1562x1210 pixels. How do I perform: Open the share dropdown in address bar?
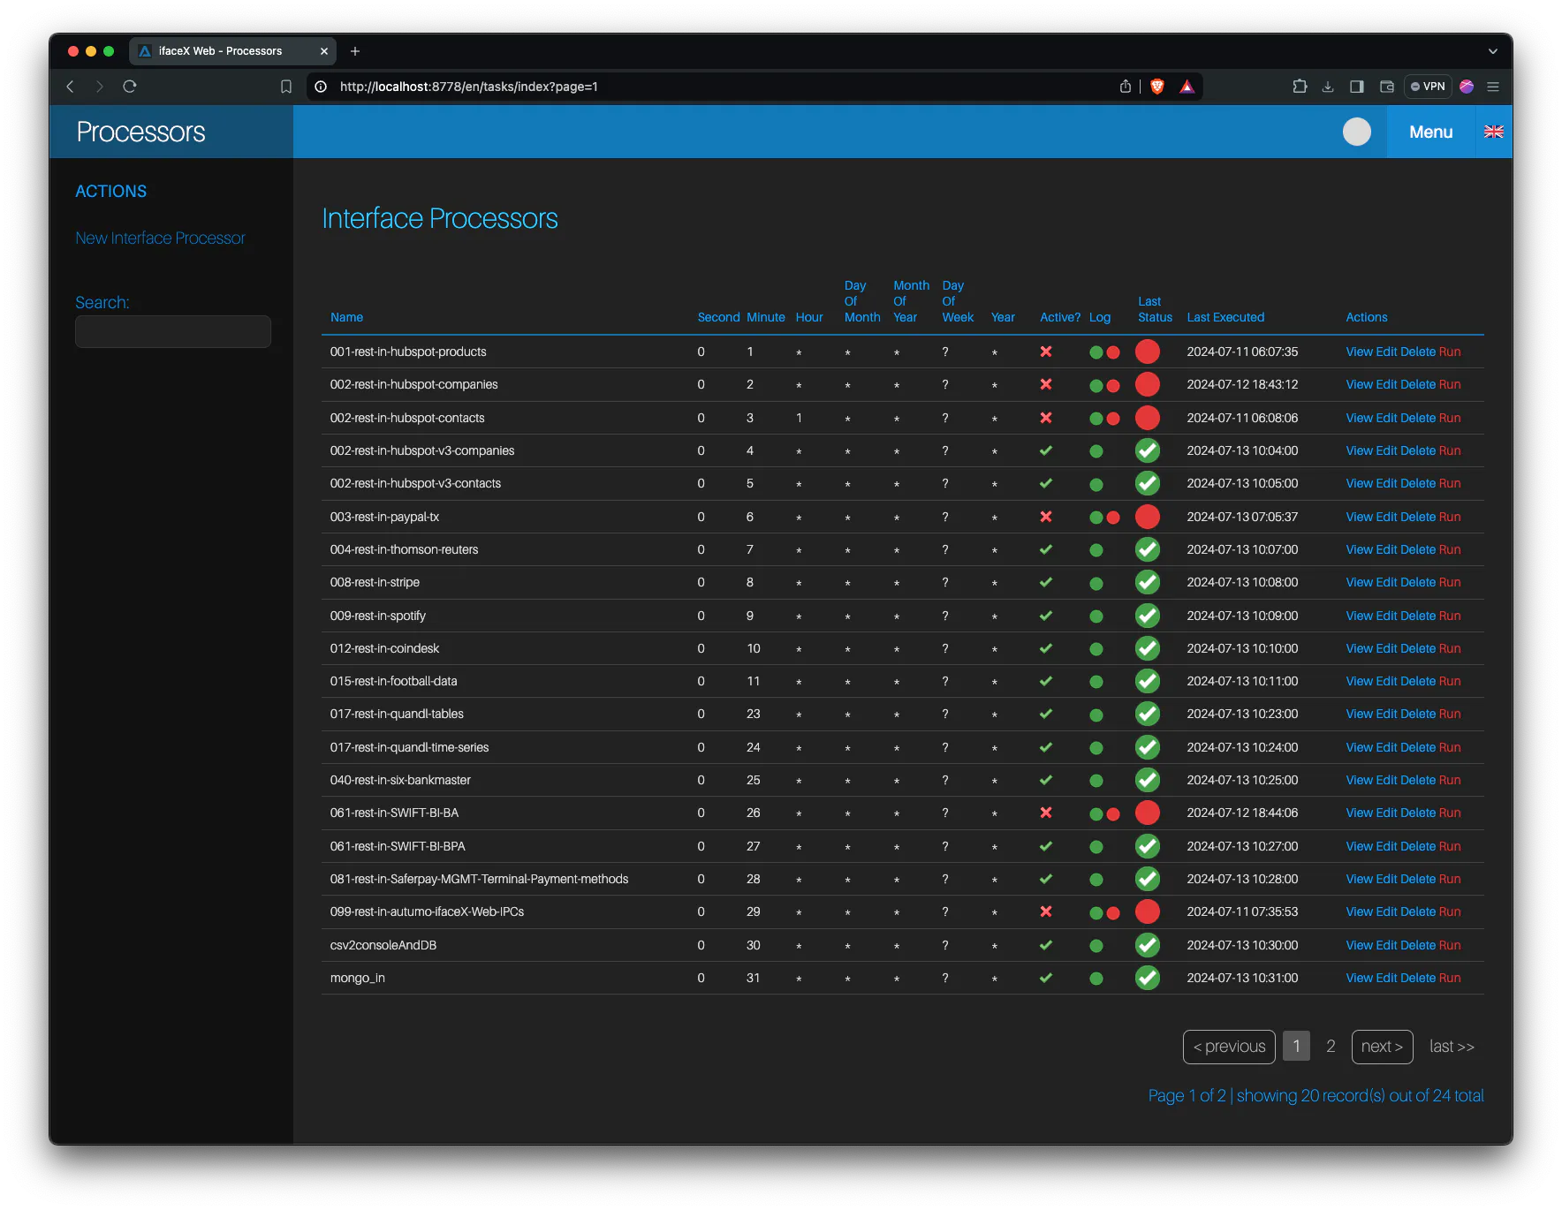point(1125,87)
